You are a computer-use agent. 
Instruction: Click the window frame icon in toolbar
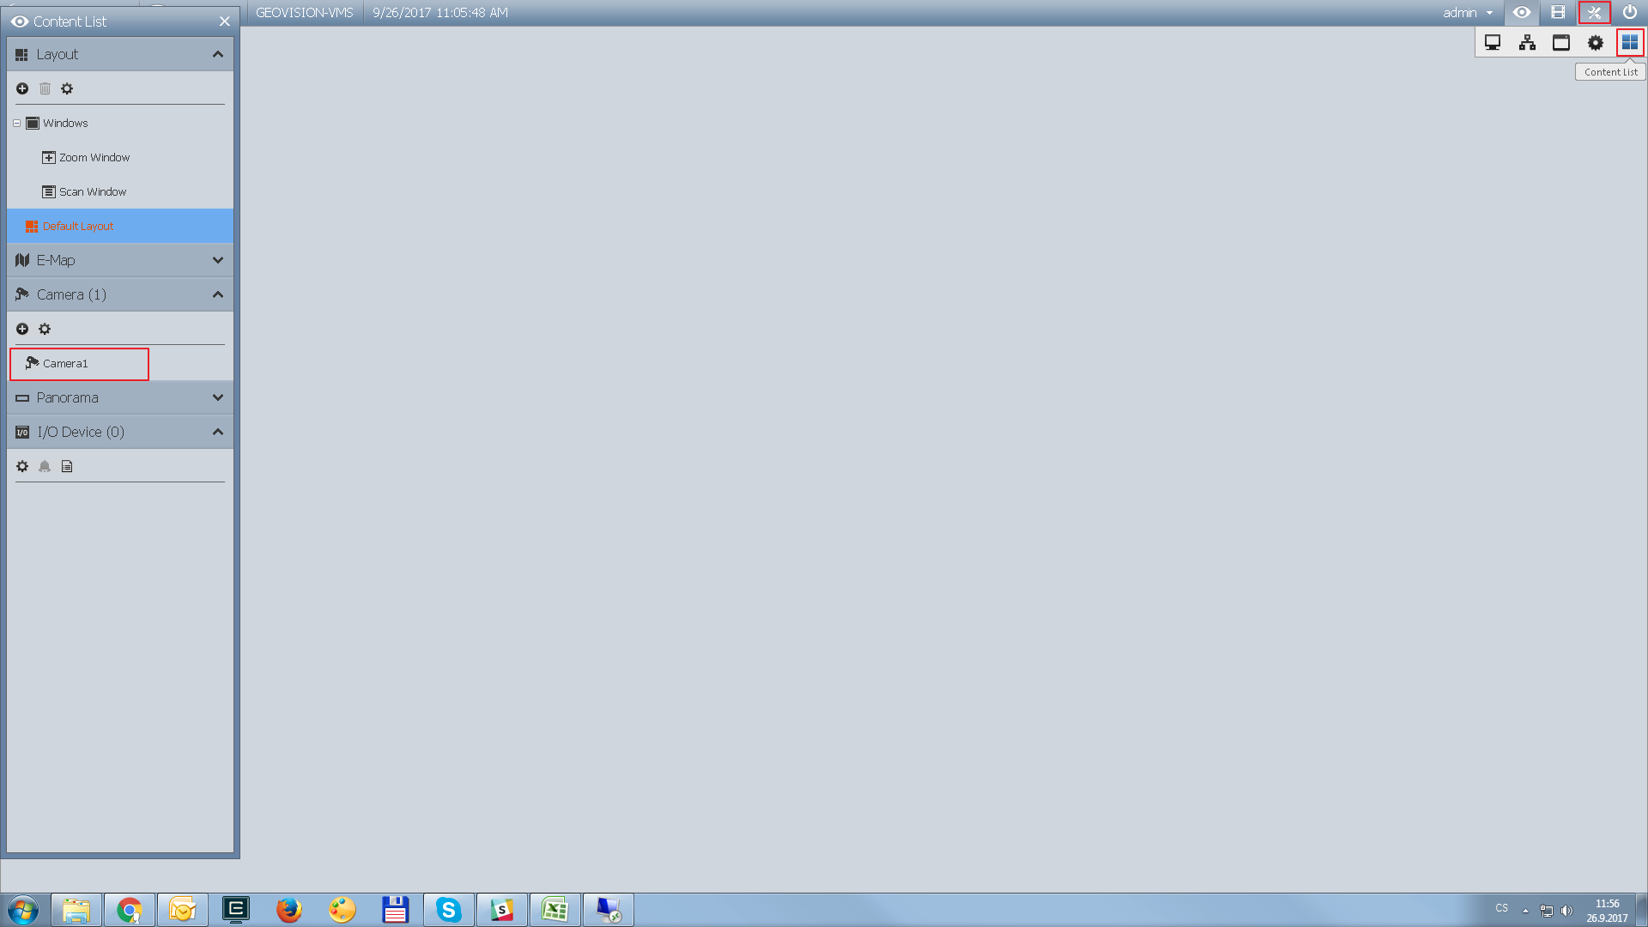click(x=1561, y=42)
